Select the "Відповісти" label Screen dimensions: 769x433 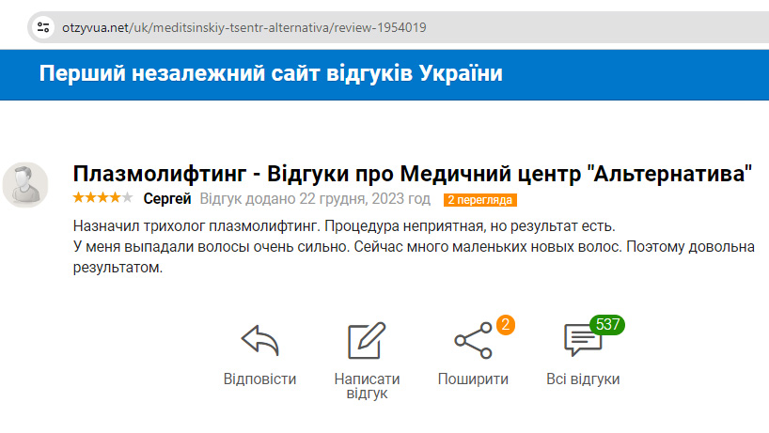pos(259,379)
